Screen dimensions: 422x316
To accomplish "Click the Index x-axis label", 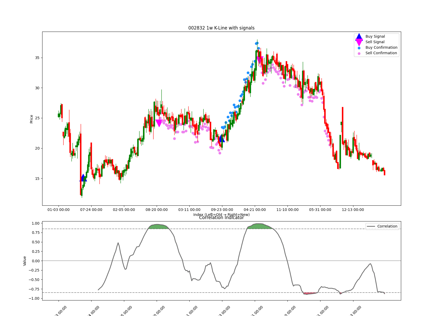I will click(x=221, y=215).
